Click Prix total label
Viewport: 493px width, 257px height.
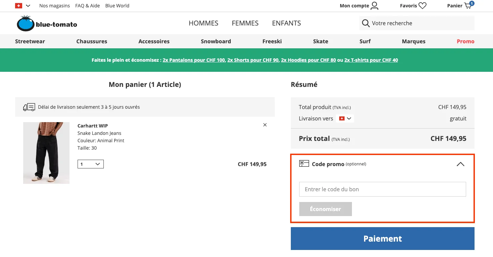coord(314,139)
